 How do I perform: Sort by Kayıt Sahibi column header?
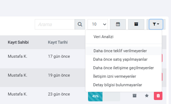pos(18,42)
